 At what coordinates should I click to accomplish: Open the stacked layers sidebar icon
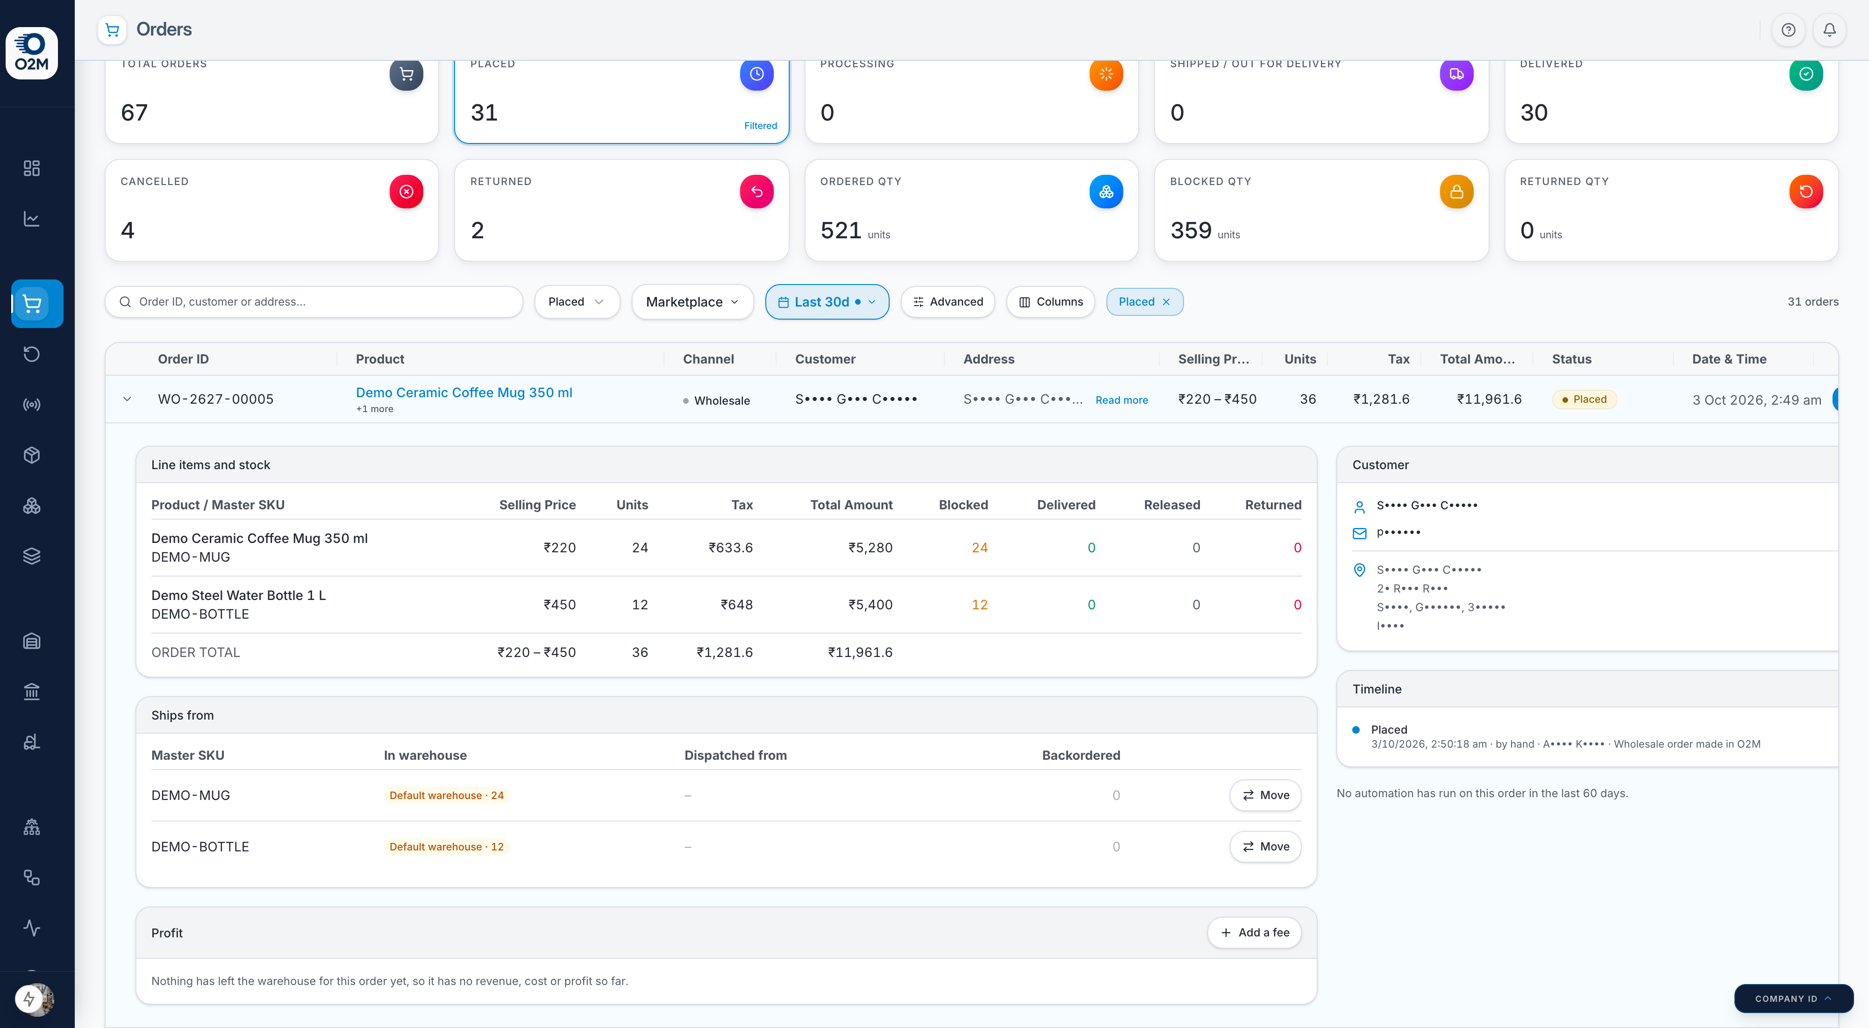[x=32, y=556]
